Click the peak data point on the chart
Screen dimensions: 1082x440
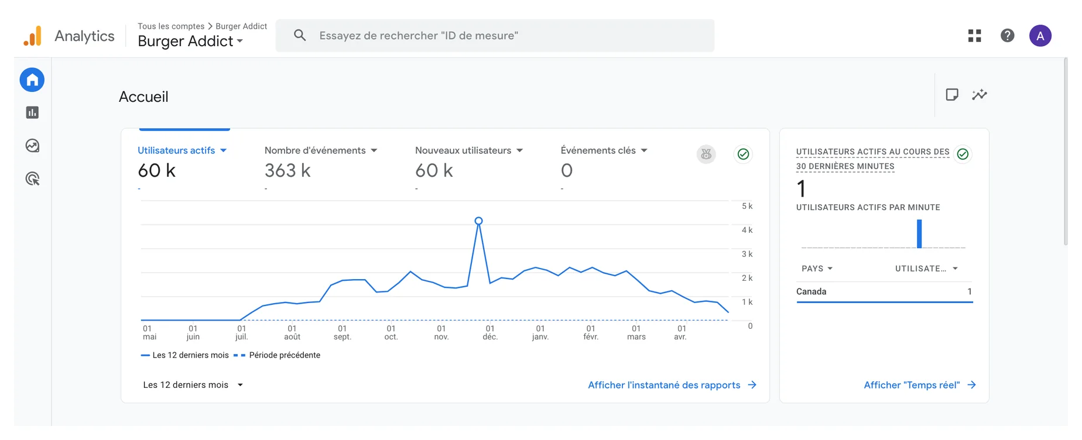pos(479,221)
